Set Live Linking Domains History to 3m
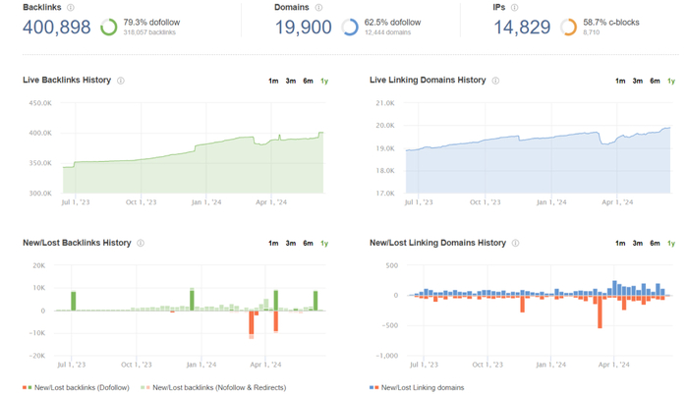The image size is (688, 397). pyautogui.click(x=638, y=81)
